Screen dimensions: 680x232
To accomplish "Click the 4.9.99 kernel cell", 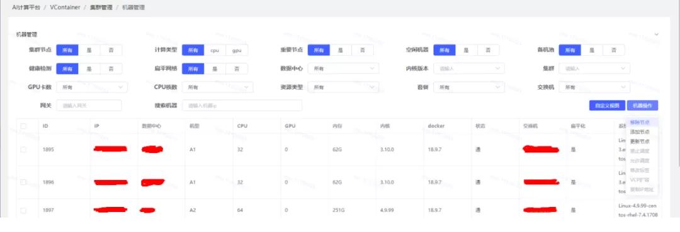I will coord(387,211).
